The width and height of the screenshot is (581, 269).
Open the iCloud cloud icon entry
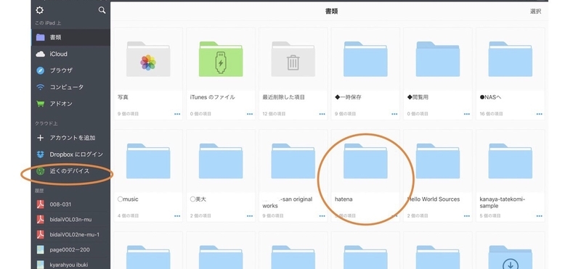tap(70, 54)
